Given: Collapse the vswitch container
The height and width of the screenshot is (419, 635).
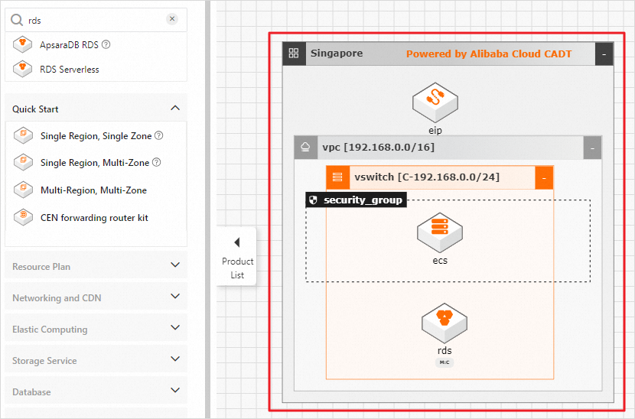Looking at the screenshot, I should point(544,177).
